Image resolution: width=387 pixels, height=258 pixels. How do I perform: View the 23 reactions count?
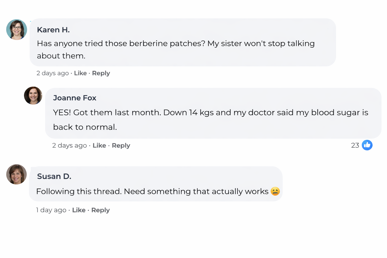(x=355, y=145)
